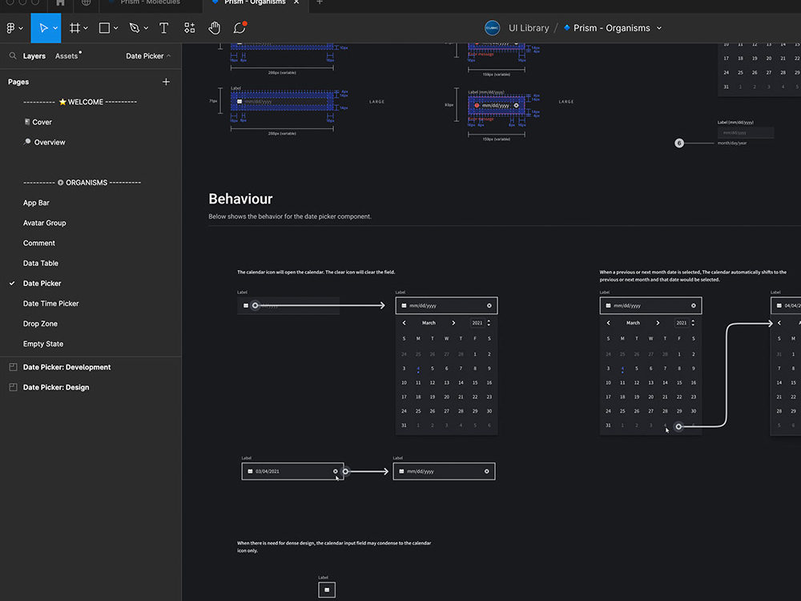Click 'Below shows the behavior' description text
Screen dimensions: 801x601
click(290, 216)
